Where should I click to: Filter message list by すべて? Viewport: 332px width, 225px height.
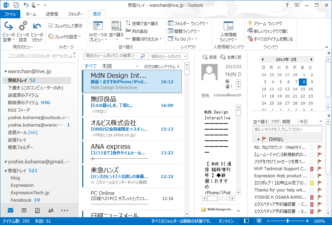(x=90, y=66)
